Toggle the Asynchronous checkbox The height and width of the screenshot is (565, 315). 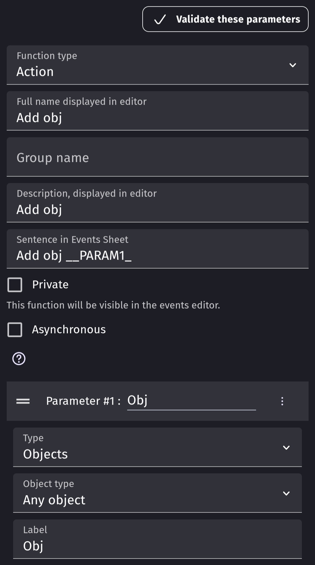(15, 330)
